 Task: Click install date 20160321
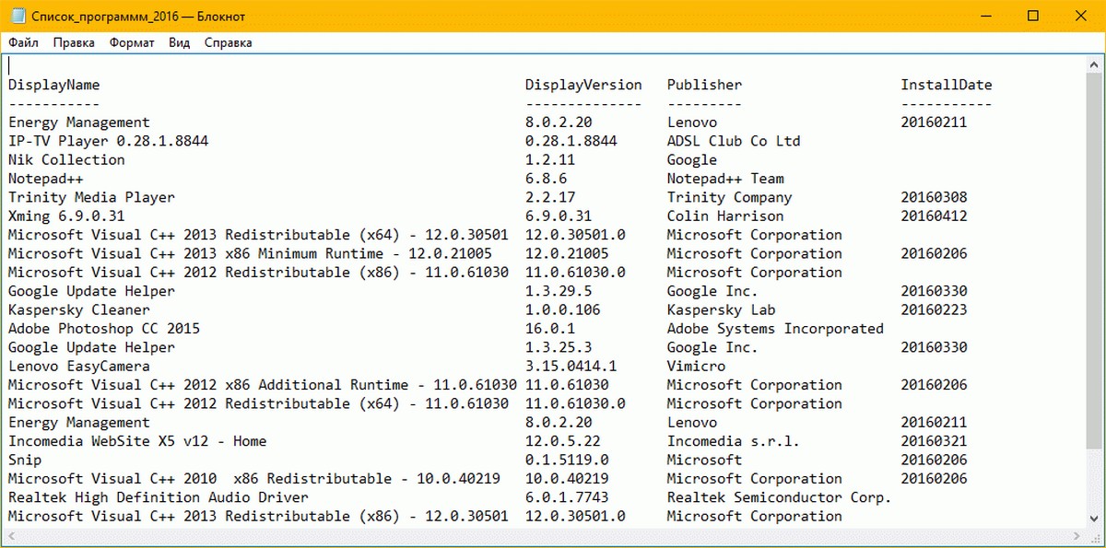pyautogui.click(x=935, y=441)
